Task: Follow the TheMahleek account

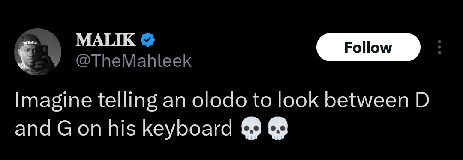Action: coord(368,47)
